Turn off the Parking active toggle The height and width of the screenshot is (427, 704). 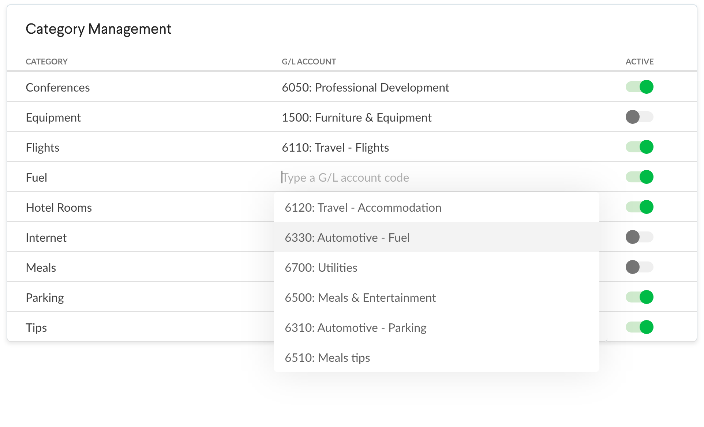639,297
